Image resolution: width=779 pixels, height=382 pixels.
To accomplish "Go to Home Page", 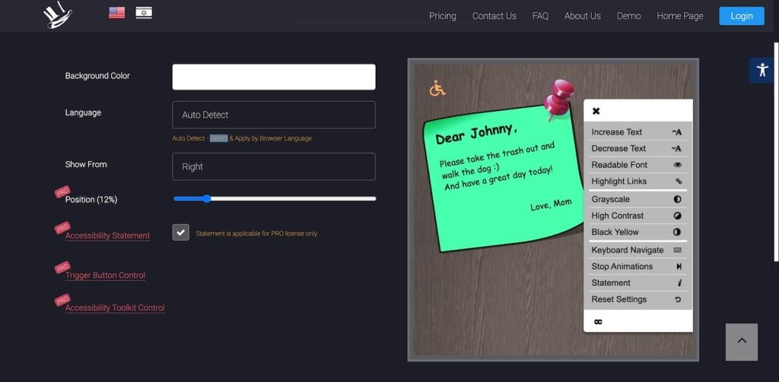I will (680, 16).
